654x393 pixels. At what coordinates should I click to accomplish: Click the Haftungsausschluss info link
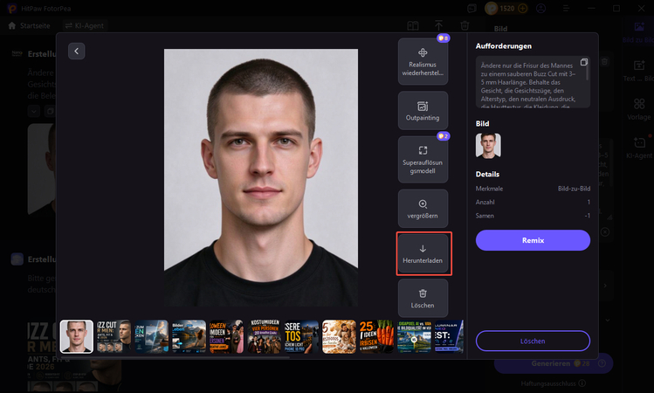click(553, 383)
